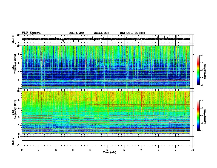The image size is (217, 168).
Task: Click the "10" tick on the time axis
Action: coord(193,150)
